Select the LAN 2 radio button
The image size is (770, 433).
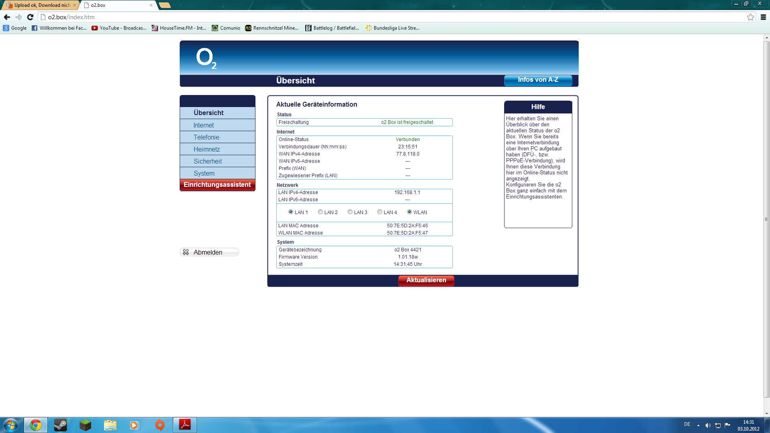(320, 212)
